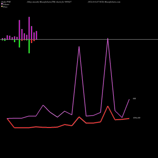Click the longest green bar below baseline

point(29,46)
